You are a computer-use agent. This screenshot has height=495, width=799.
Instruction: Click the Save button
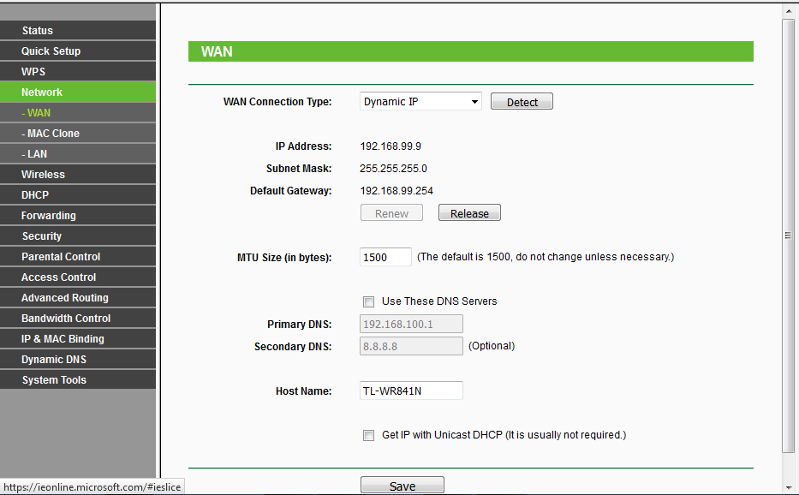point(402,486)
